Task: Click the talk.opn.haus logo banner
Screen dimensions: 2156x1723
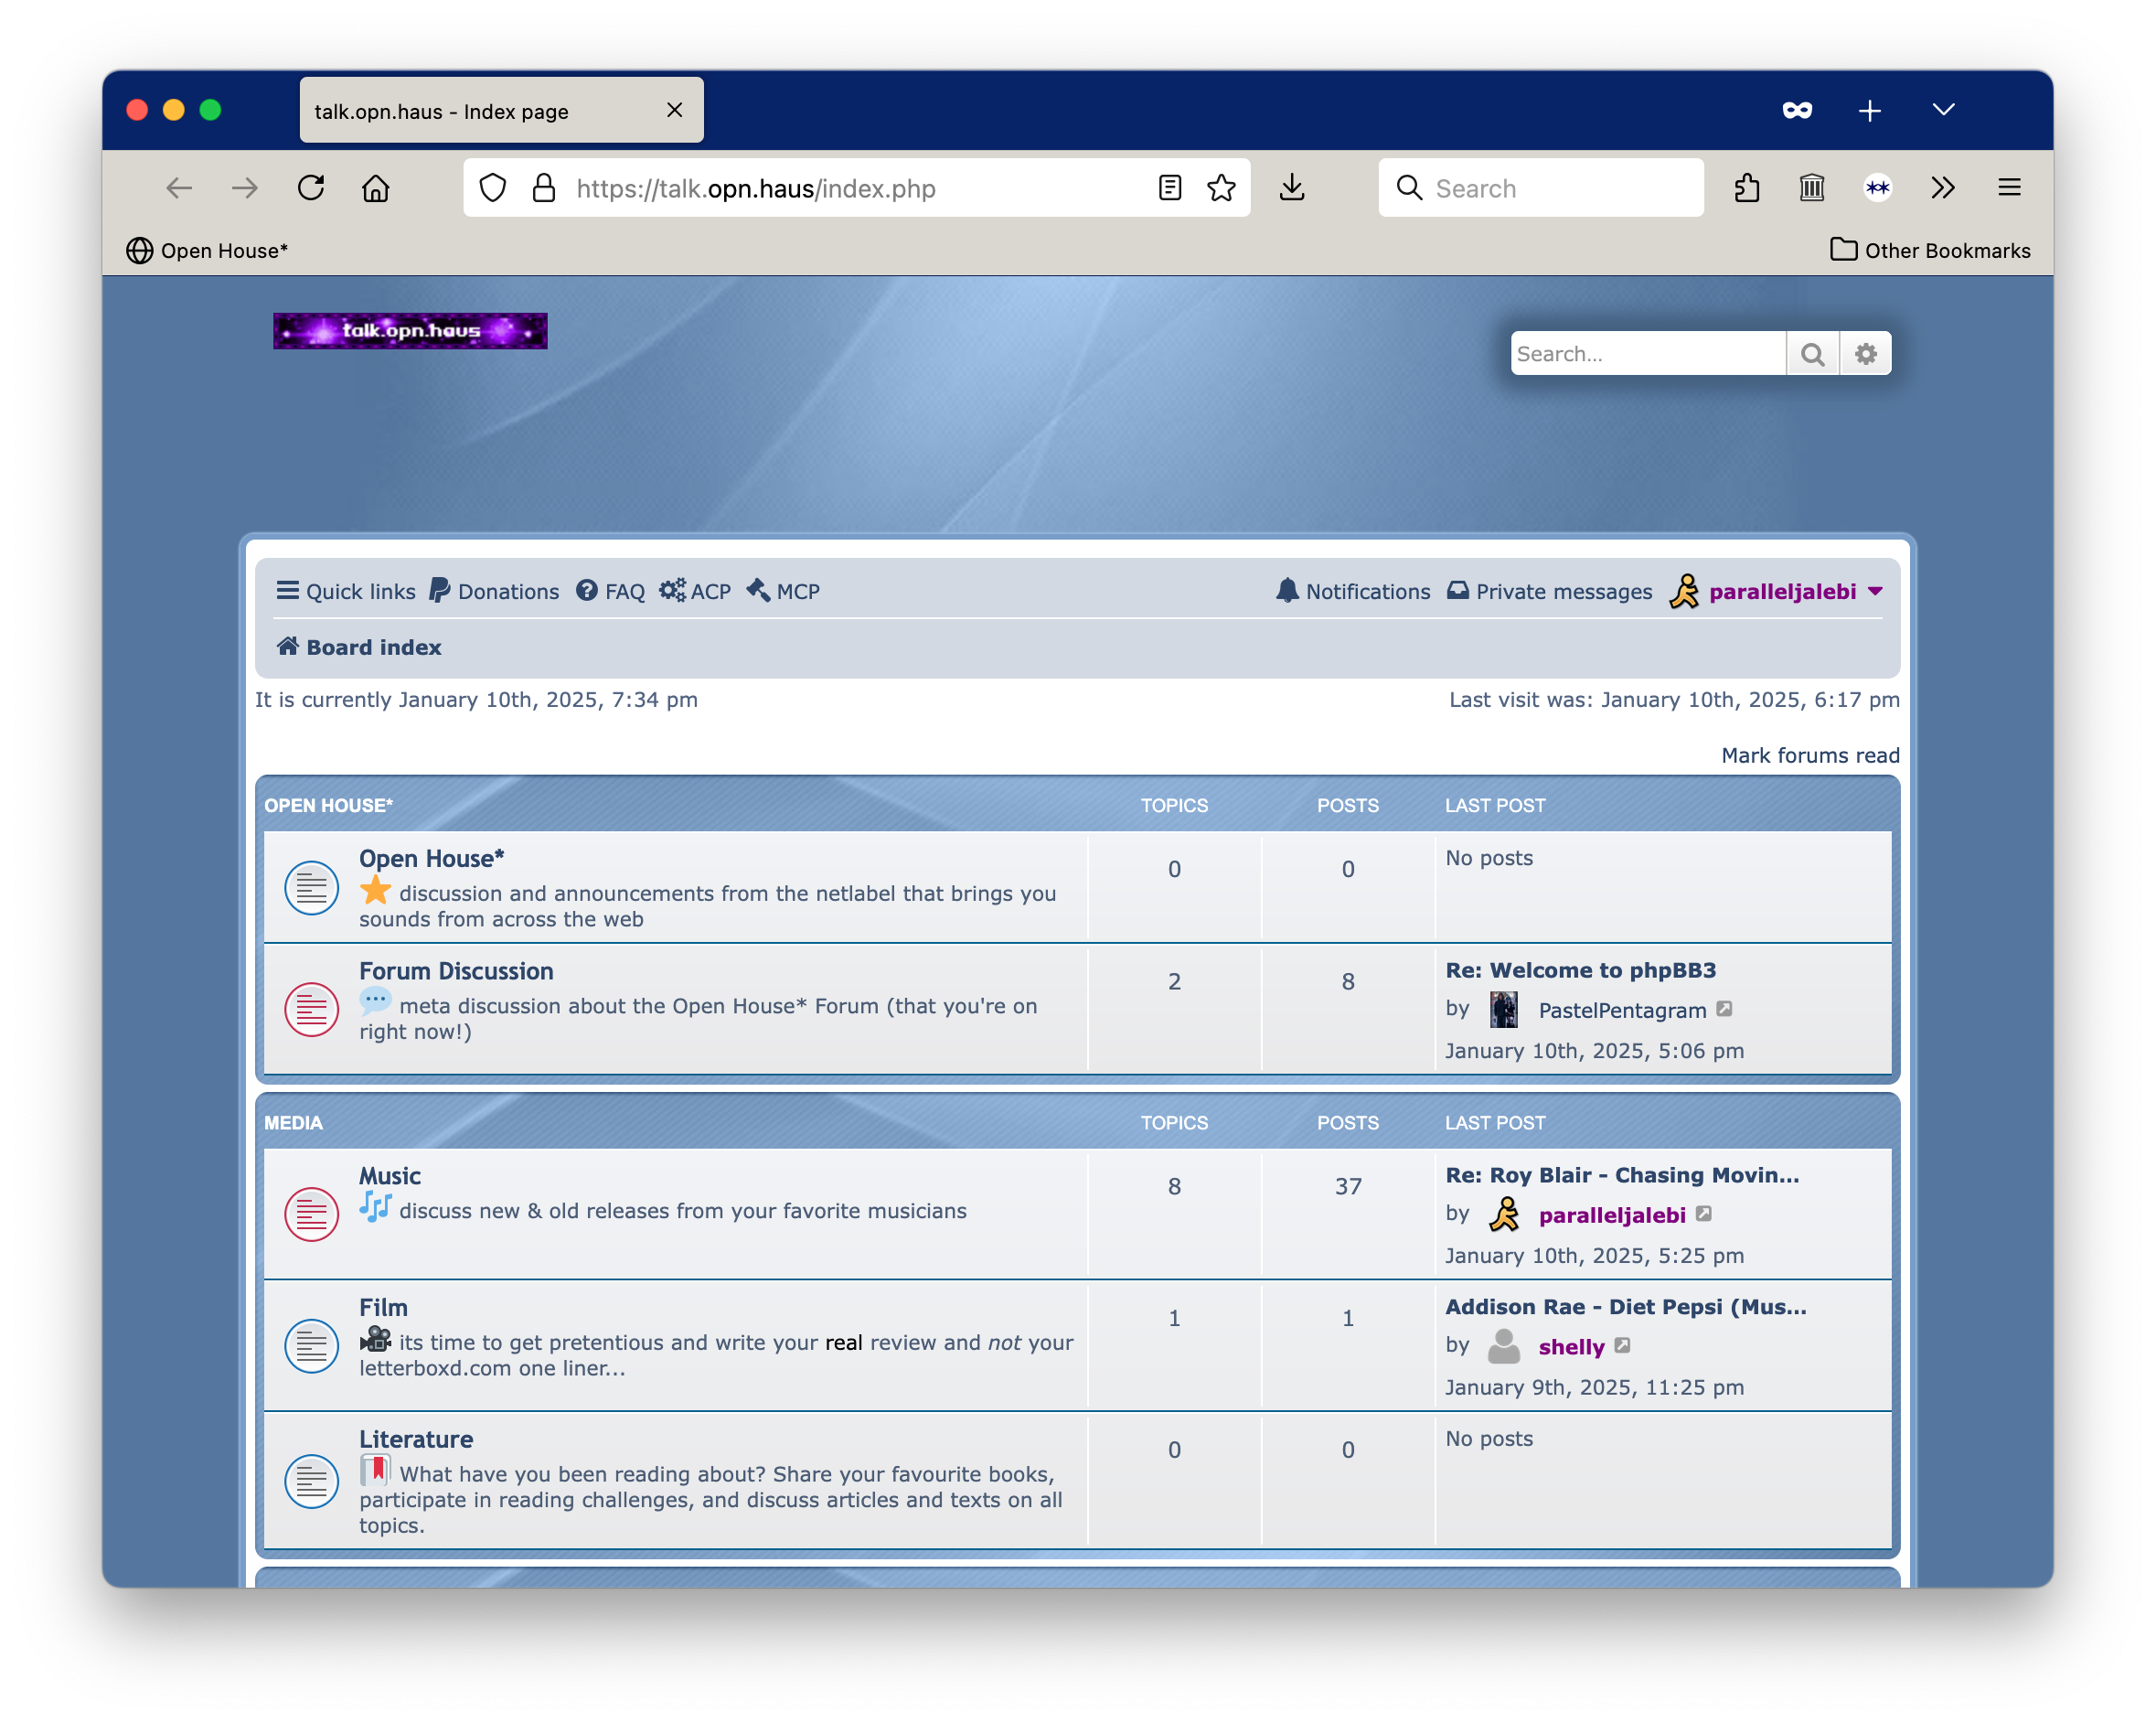Action: [410, 331]
